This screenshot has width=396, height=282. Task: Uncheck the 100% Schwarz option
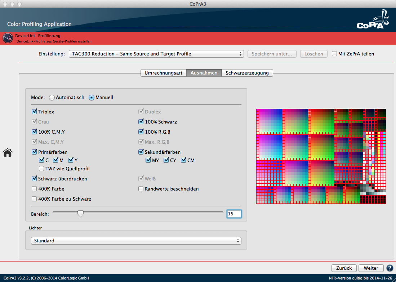pos(141,122)
